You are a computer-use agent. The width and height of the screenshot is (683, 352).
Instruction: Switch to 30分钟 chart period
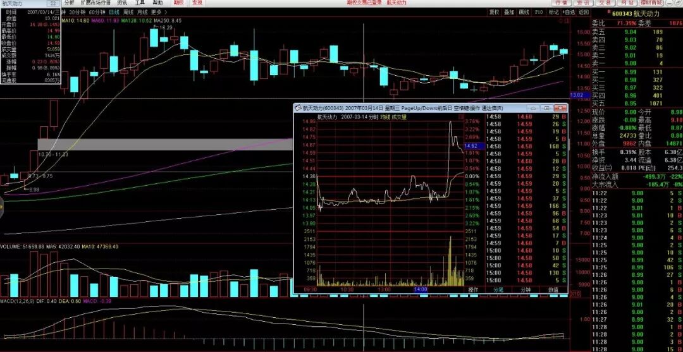77,12
